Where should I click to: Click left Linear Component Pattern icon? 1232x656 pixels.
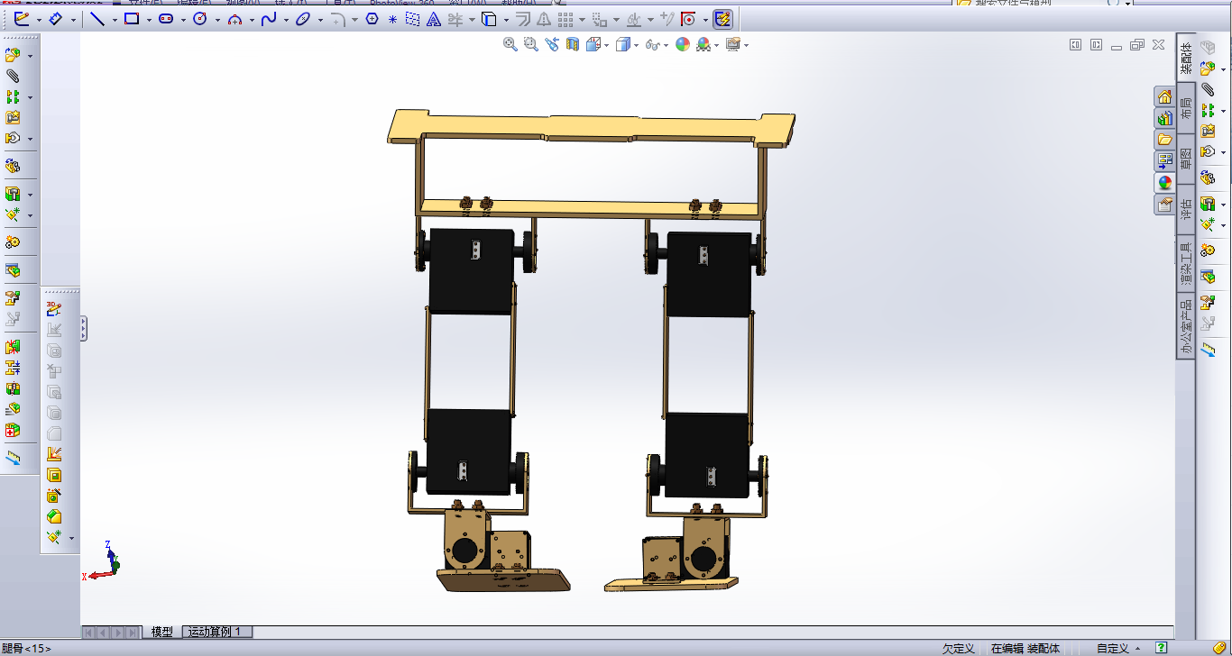point(13,96)
